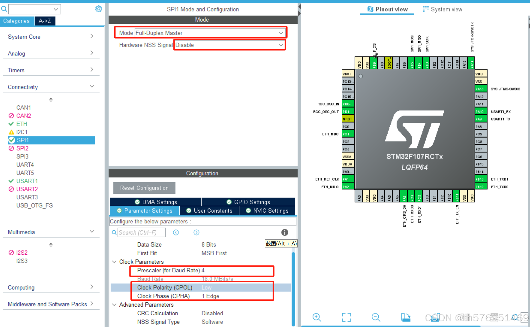Click the Reset Configuration button

click(x=144, y=188)
